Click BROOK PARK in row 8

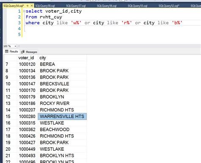pyautogui.click(x=62, y=71)
